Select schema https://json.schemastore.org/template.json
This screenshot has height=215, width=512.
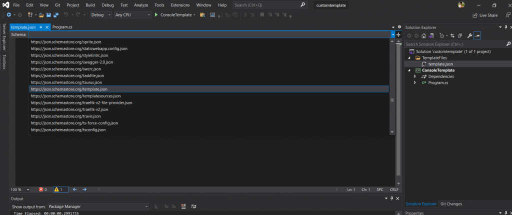click(209, 89)
